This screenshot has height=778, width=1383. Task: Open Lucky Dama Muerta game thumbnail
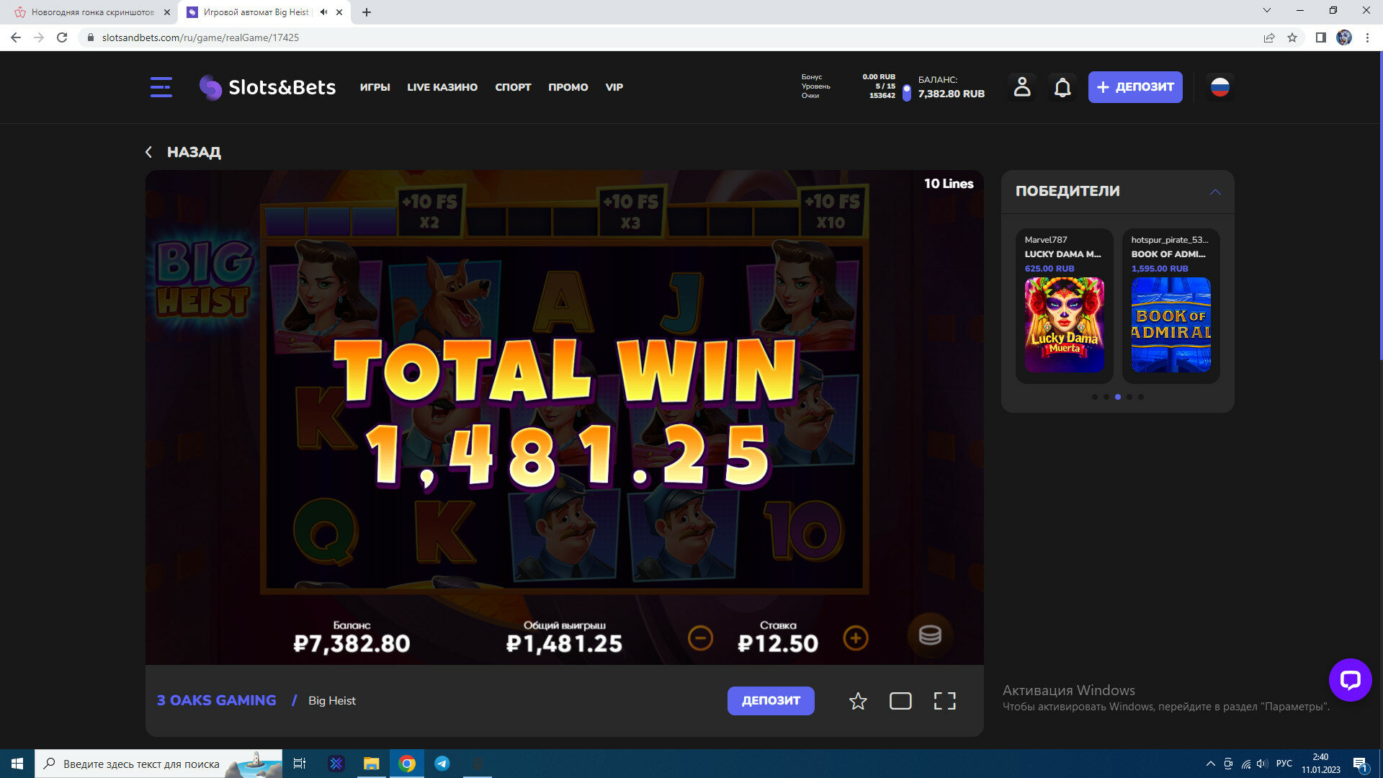point(1064,325)
